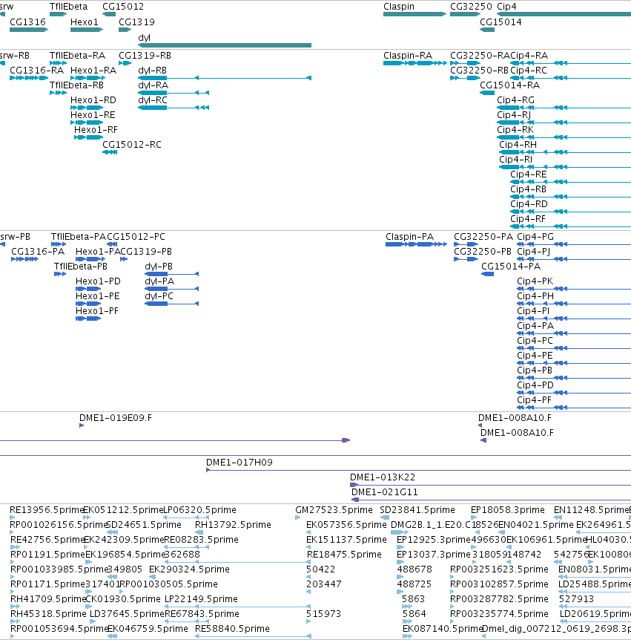This screenshot has width=631, height=640.
Task: Select protein Hexo1-PD
Action: [x=88, y=289]
